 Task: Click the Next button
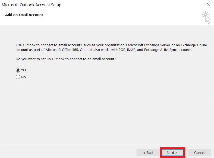coord(172,153)
